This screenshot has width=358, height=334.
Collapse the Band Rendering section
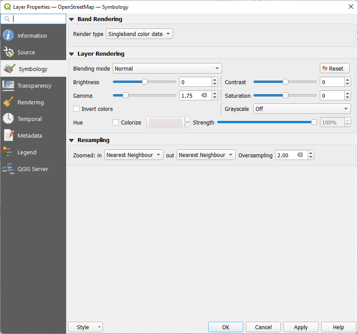(71, 19)
